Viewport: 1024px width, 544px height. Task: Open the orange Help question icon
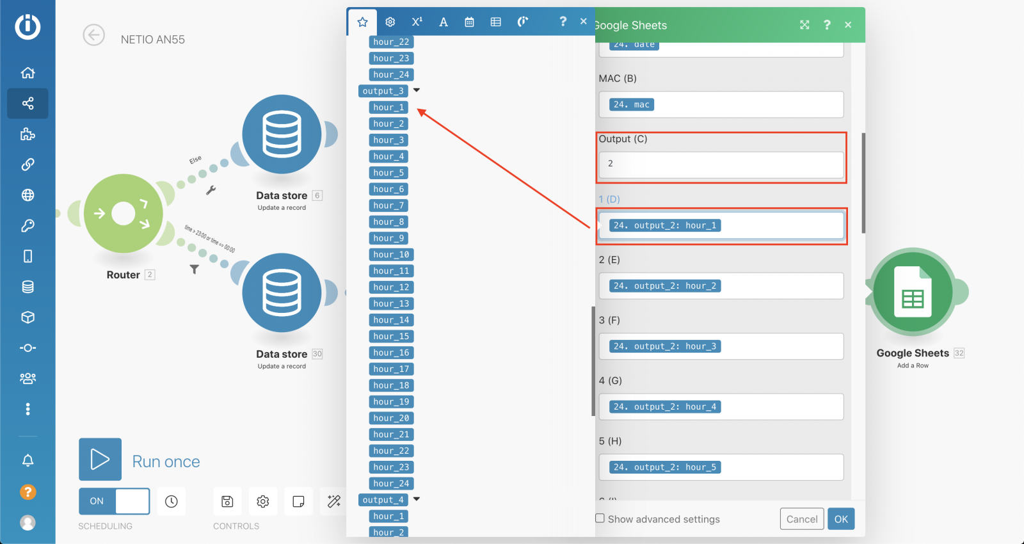click(x=28, y=492)
